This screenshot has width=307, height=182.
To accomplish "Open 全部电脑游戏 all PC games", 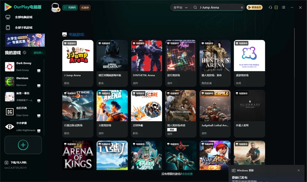I will pos(24,17).
